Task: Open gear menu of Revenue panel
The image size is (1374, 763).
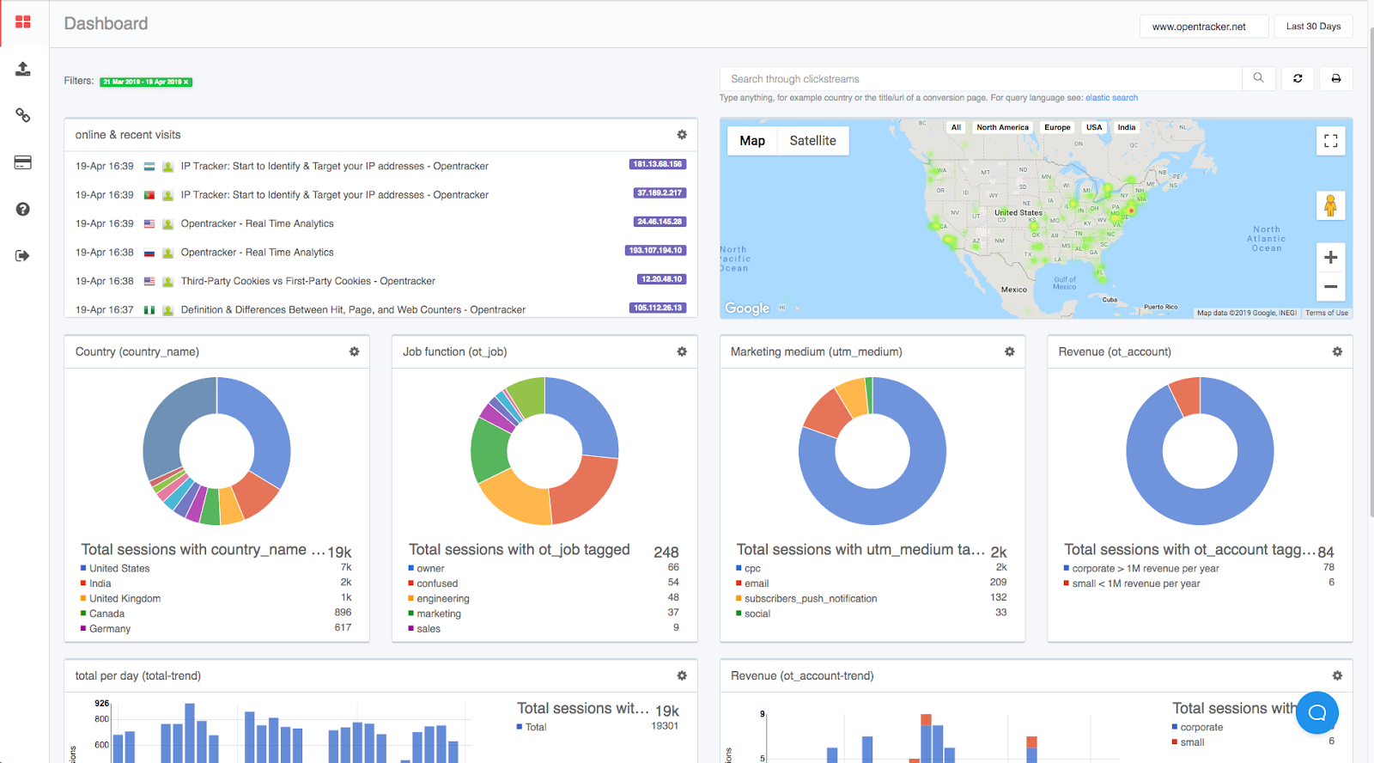Action: [x=1336, y=351]
